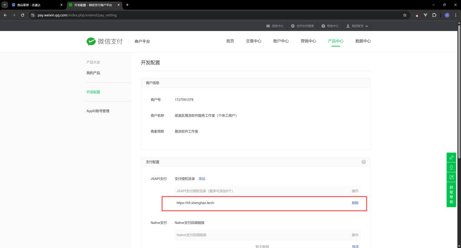
Task: Go to 交易中心 in top navigation
Action: click(x=253, y=41)
